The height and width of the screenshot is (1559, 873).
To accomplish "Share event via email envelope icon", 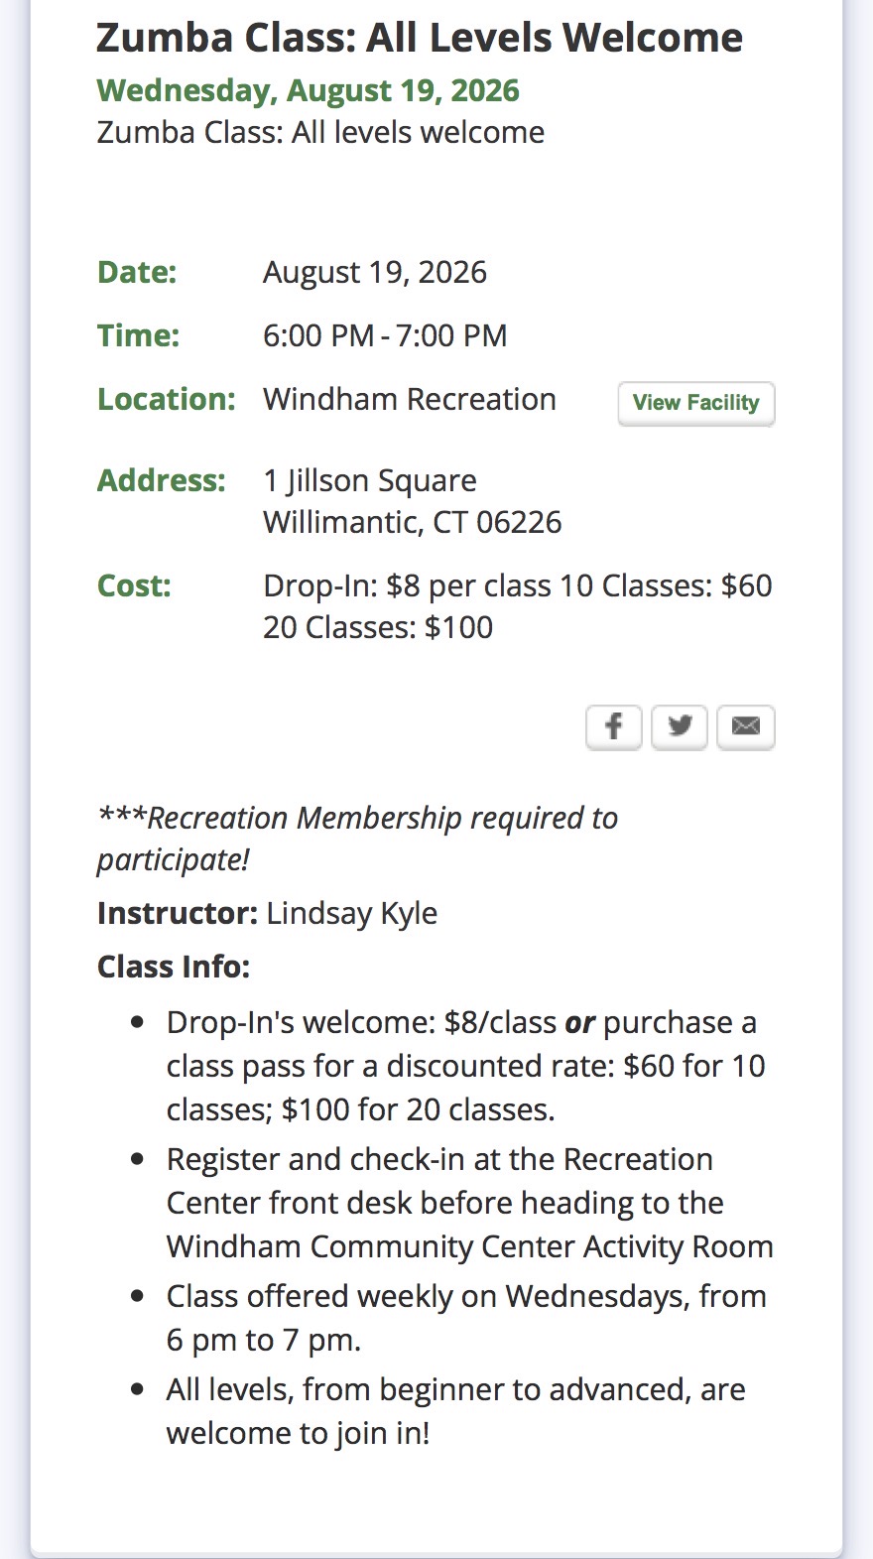I will [x=746, y=727].
